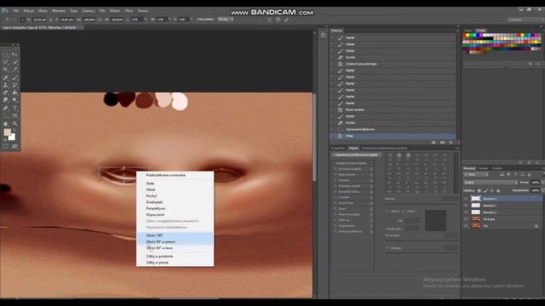The height and width of the screenshot is (306, 545).
Task: Click history panel's camera snapshot icon
Action: 442,143
